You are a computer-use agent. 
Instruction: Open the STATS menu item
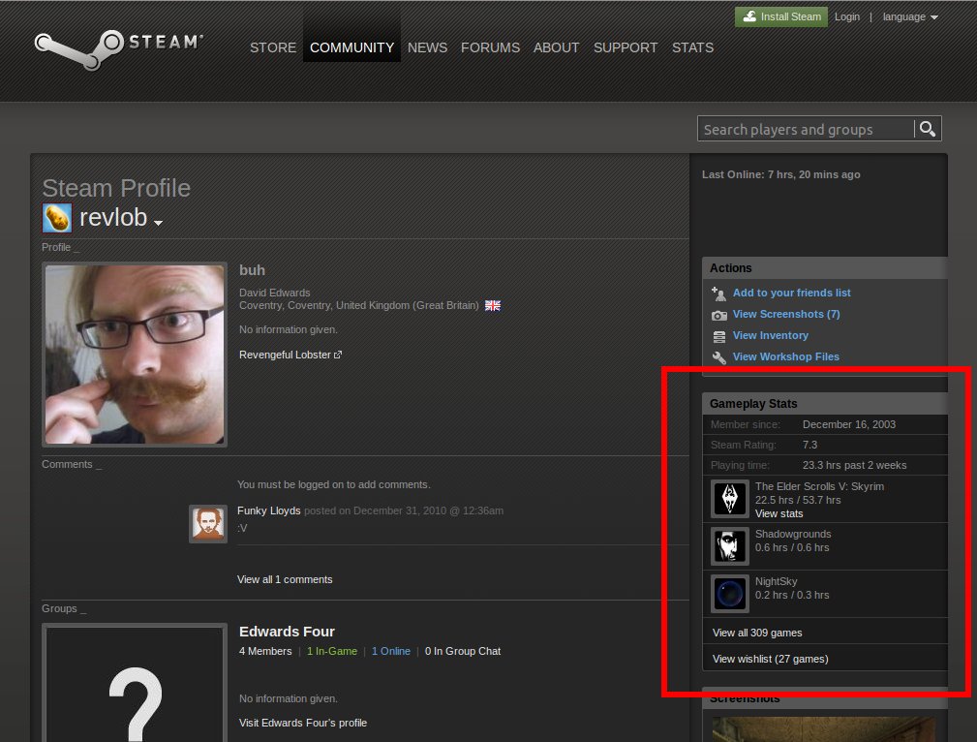pos(692,47)
